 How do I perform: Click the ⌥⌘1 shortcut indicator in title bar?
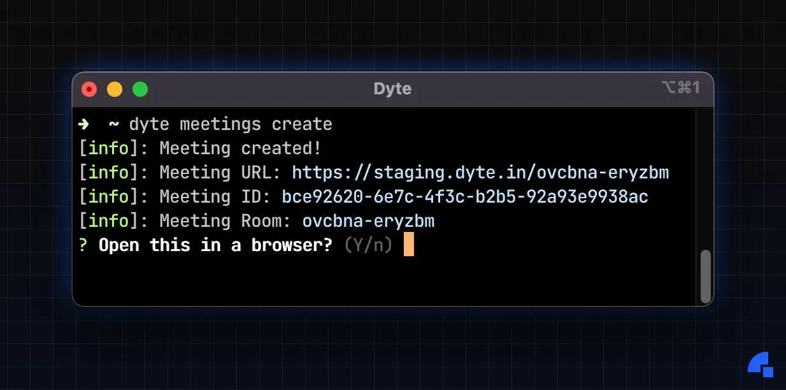(x=680, y=87)
